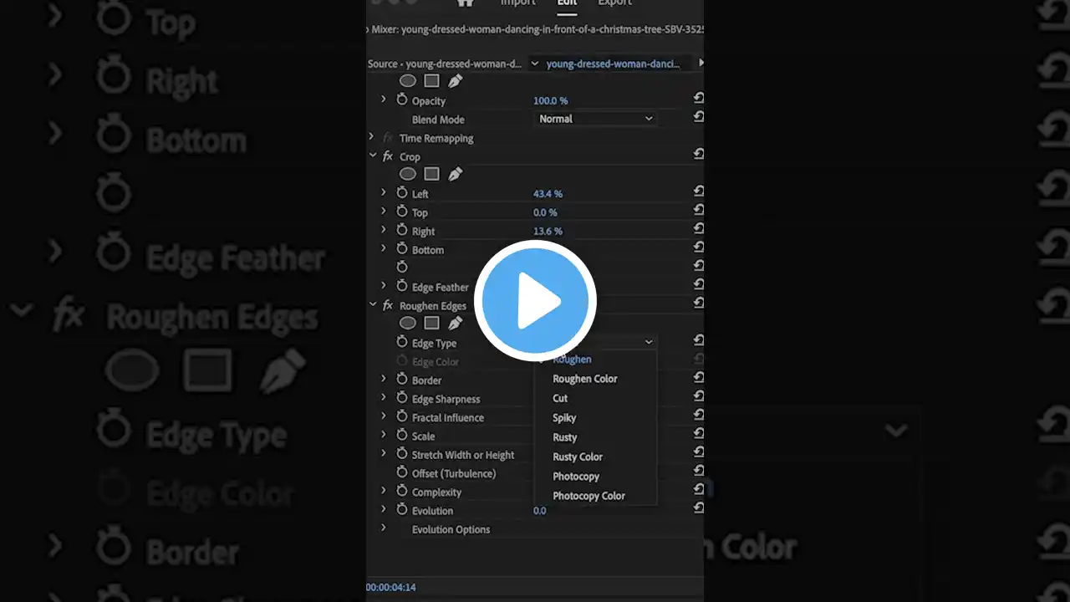The image size is (1070, 602).
Task: Click the Right crop value 13.6 %
Action: coord(548,231)
